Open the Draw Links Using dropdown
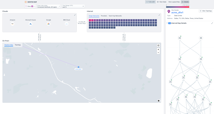Image resolution: width=214 pixels, height=114 pixels. coord(49,6)
